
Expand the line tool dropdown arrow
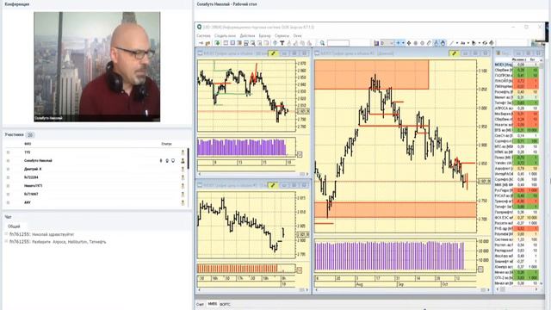(x=457, y=43)
